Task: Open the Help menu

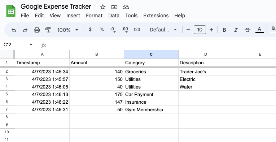Action: coord(180,16)
